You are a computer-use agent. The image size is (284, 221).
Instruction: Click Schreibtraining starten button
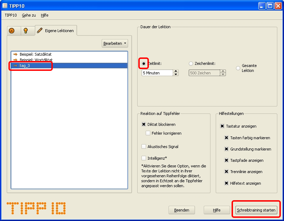tap(256, 210)
